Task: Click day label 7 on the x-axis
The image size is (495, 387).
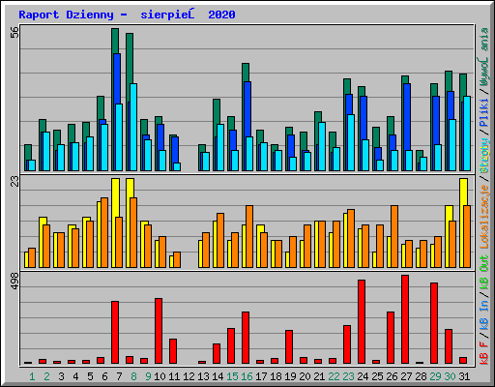Action: 119,376
